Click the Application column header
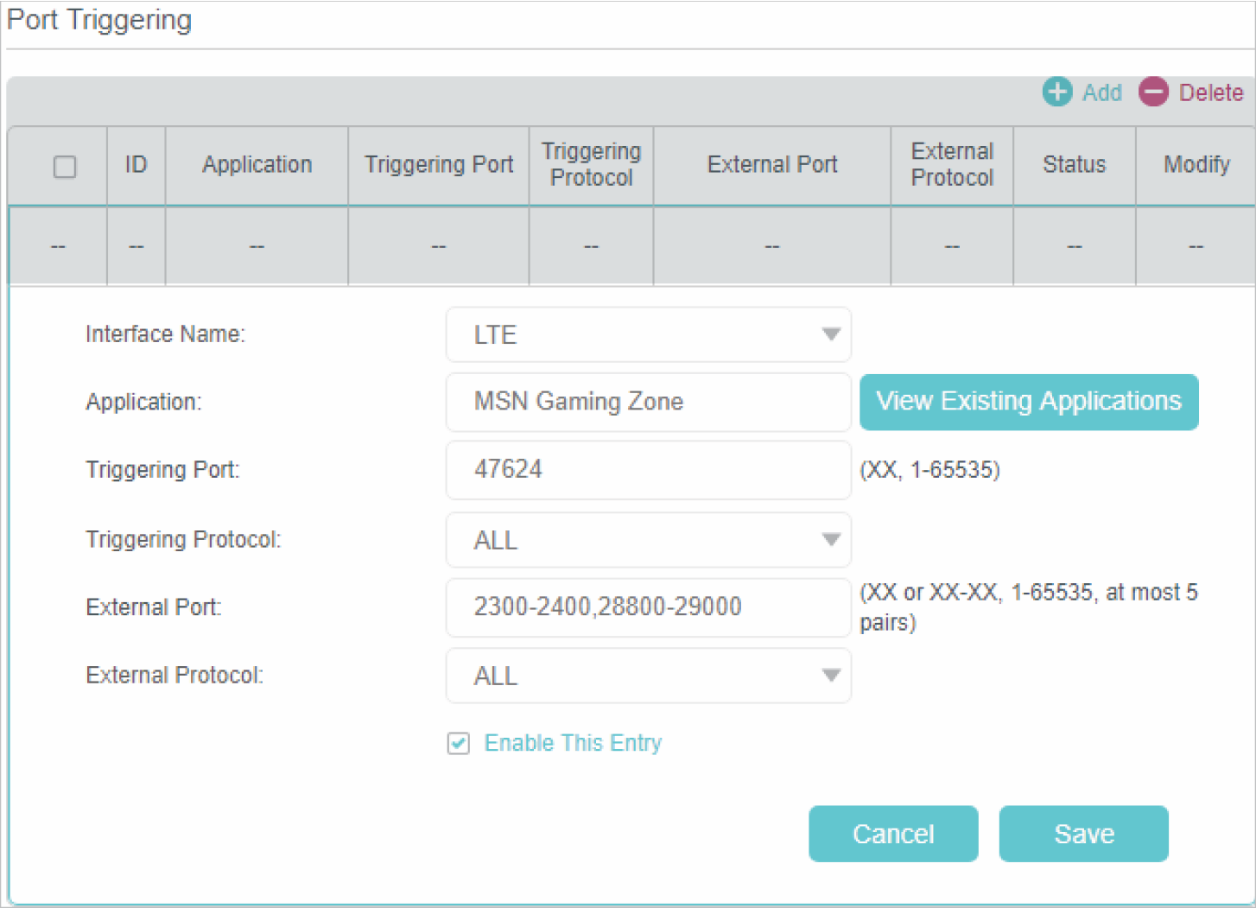 click(x=257, y=164)
